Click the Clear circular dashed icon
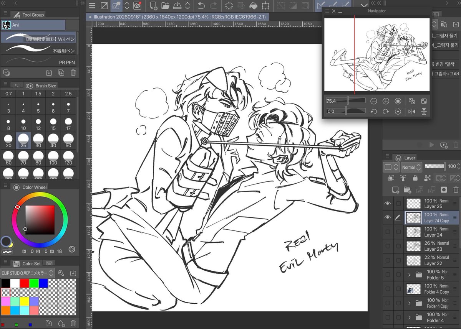 (229, 6)
